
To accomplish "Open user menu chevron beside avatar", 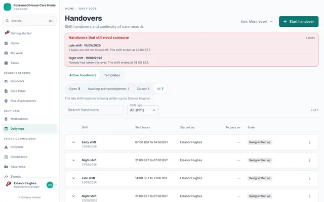I will coord(56,185).
